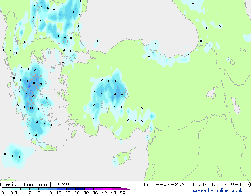Click the '25' legend scale label
The image size is (251, 194).
pyautogui.click(x=77, y=192)
